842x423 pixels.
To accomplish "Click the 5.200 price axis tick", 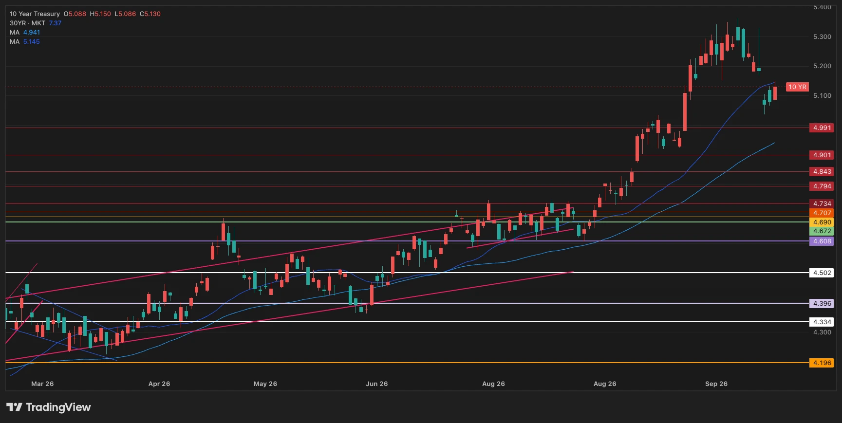I will 822,66.
